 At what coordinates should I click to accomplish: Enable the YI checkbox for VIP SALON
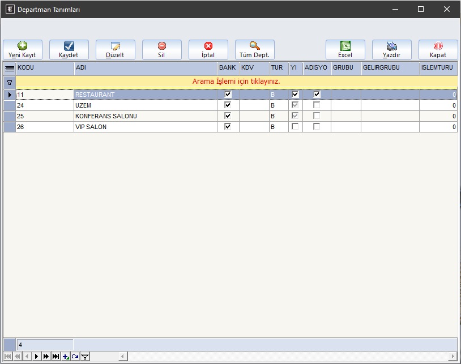295,127
